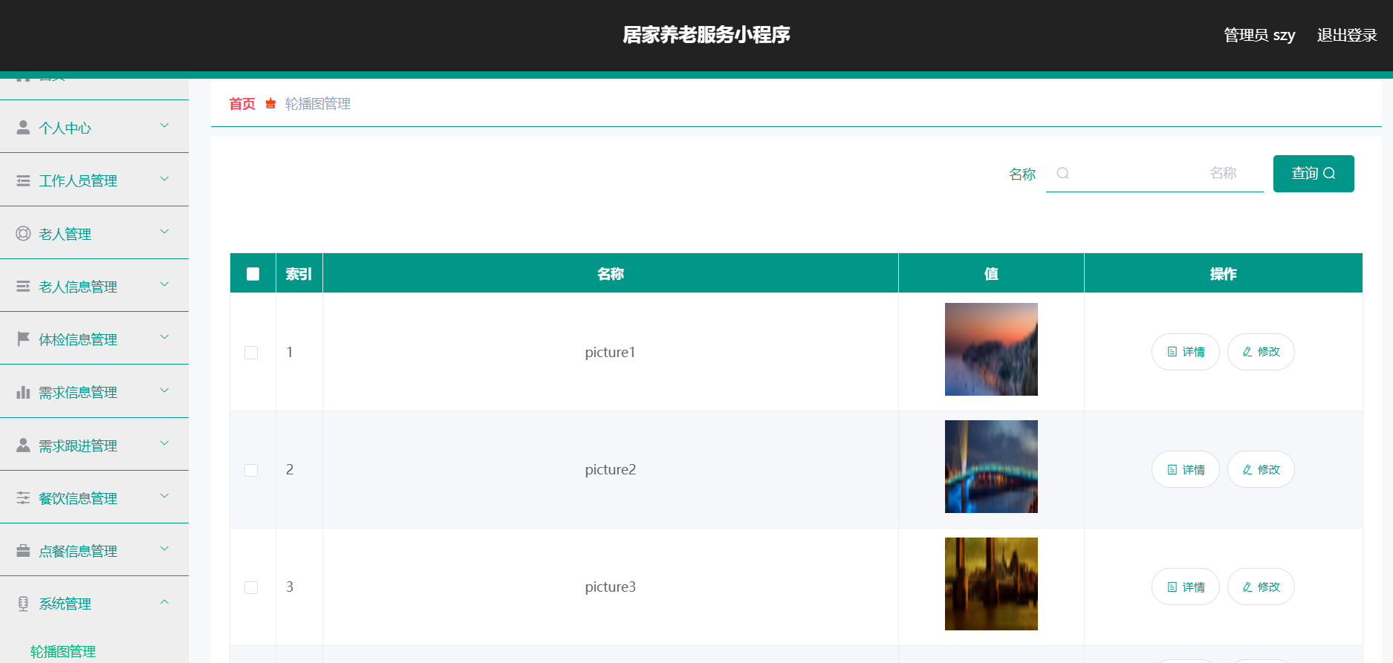
Task: Click the lifebuoy icon beside 老人管理
Action: (23, 234)
